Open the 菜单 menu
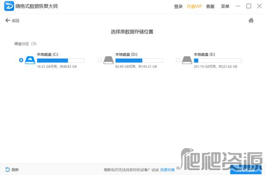This screenshot has height=175, width=266. point(225,7)
